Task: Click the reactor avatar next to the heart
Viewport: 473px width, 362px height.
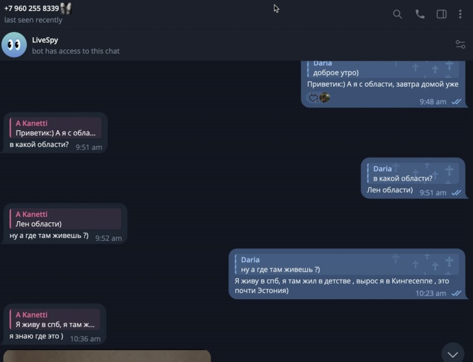Action: coord(325,97)
